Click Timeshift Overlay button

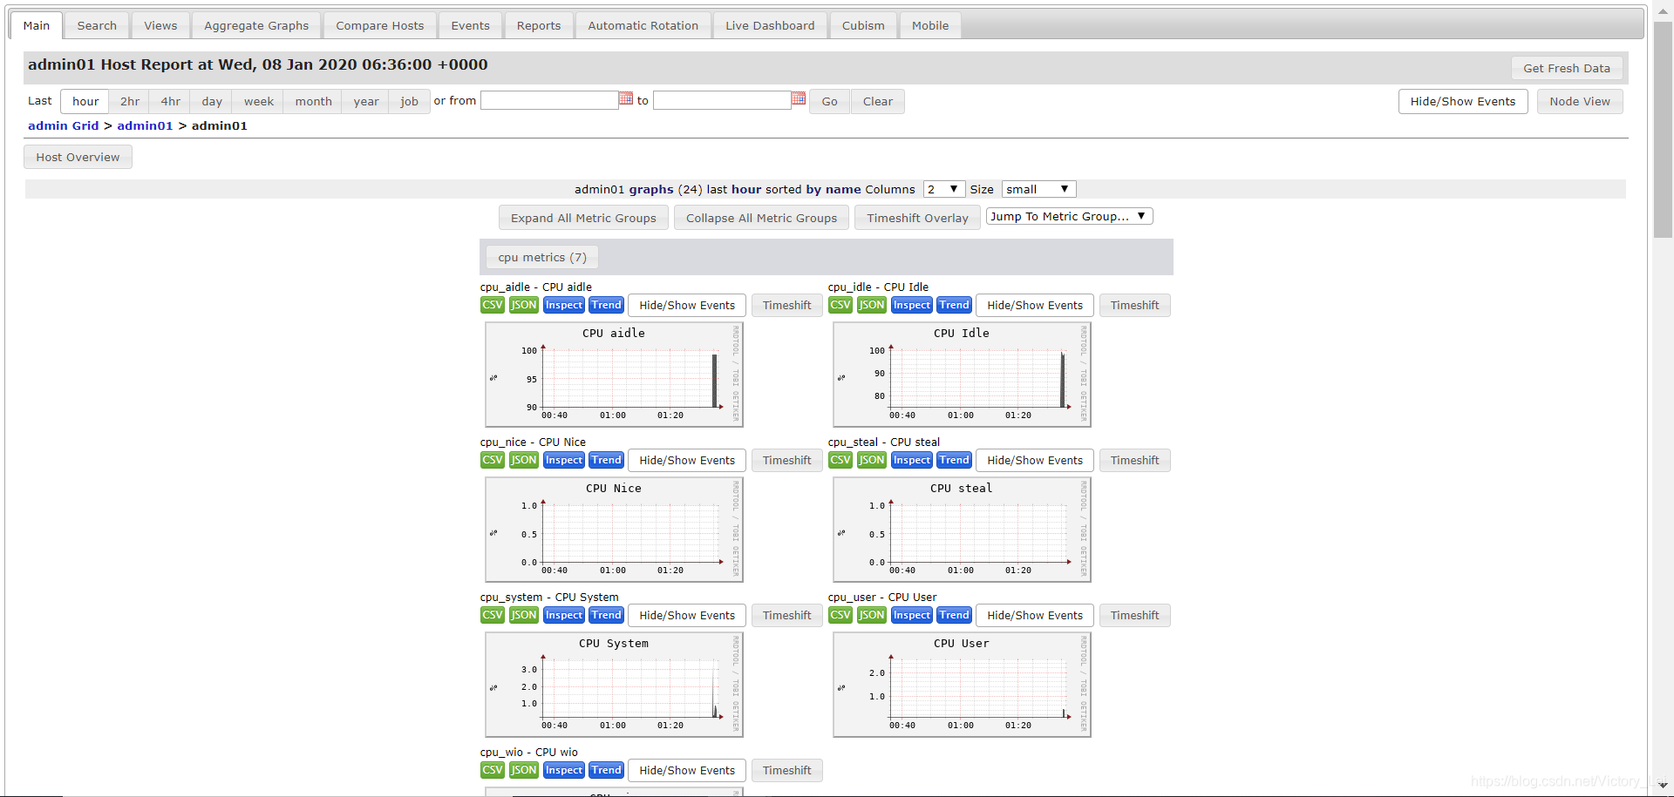coord(917,218)
